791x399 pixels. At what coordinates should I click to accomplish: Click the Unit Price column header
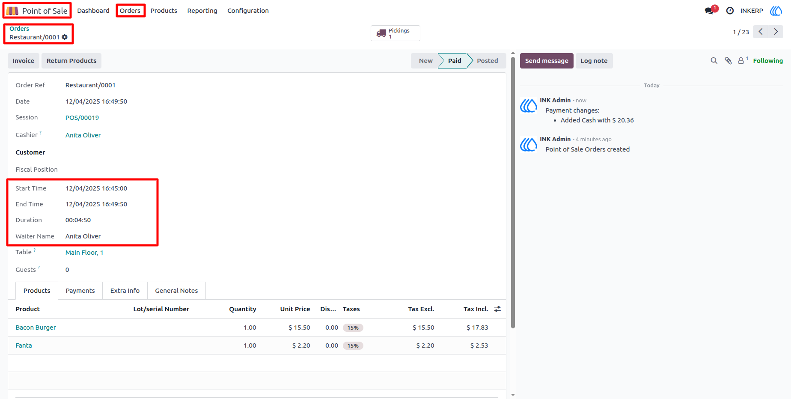point(295,309)
